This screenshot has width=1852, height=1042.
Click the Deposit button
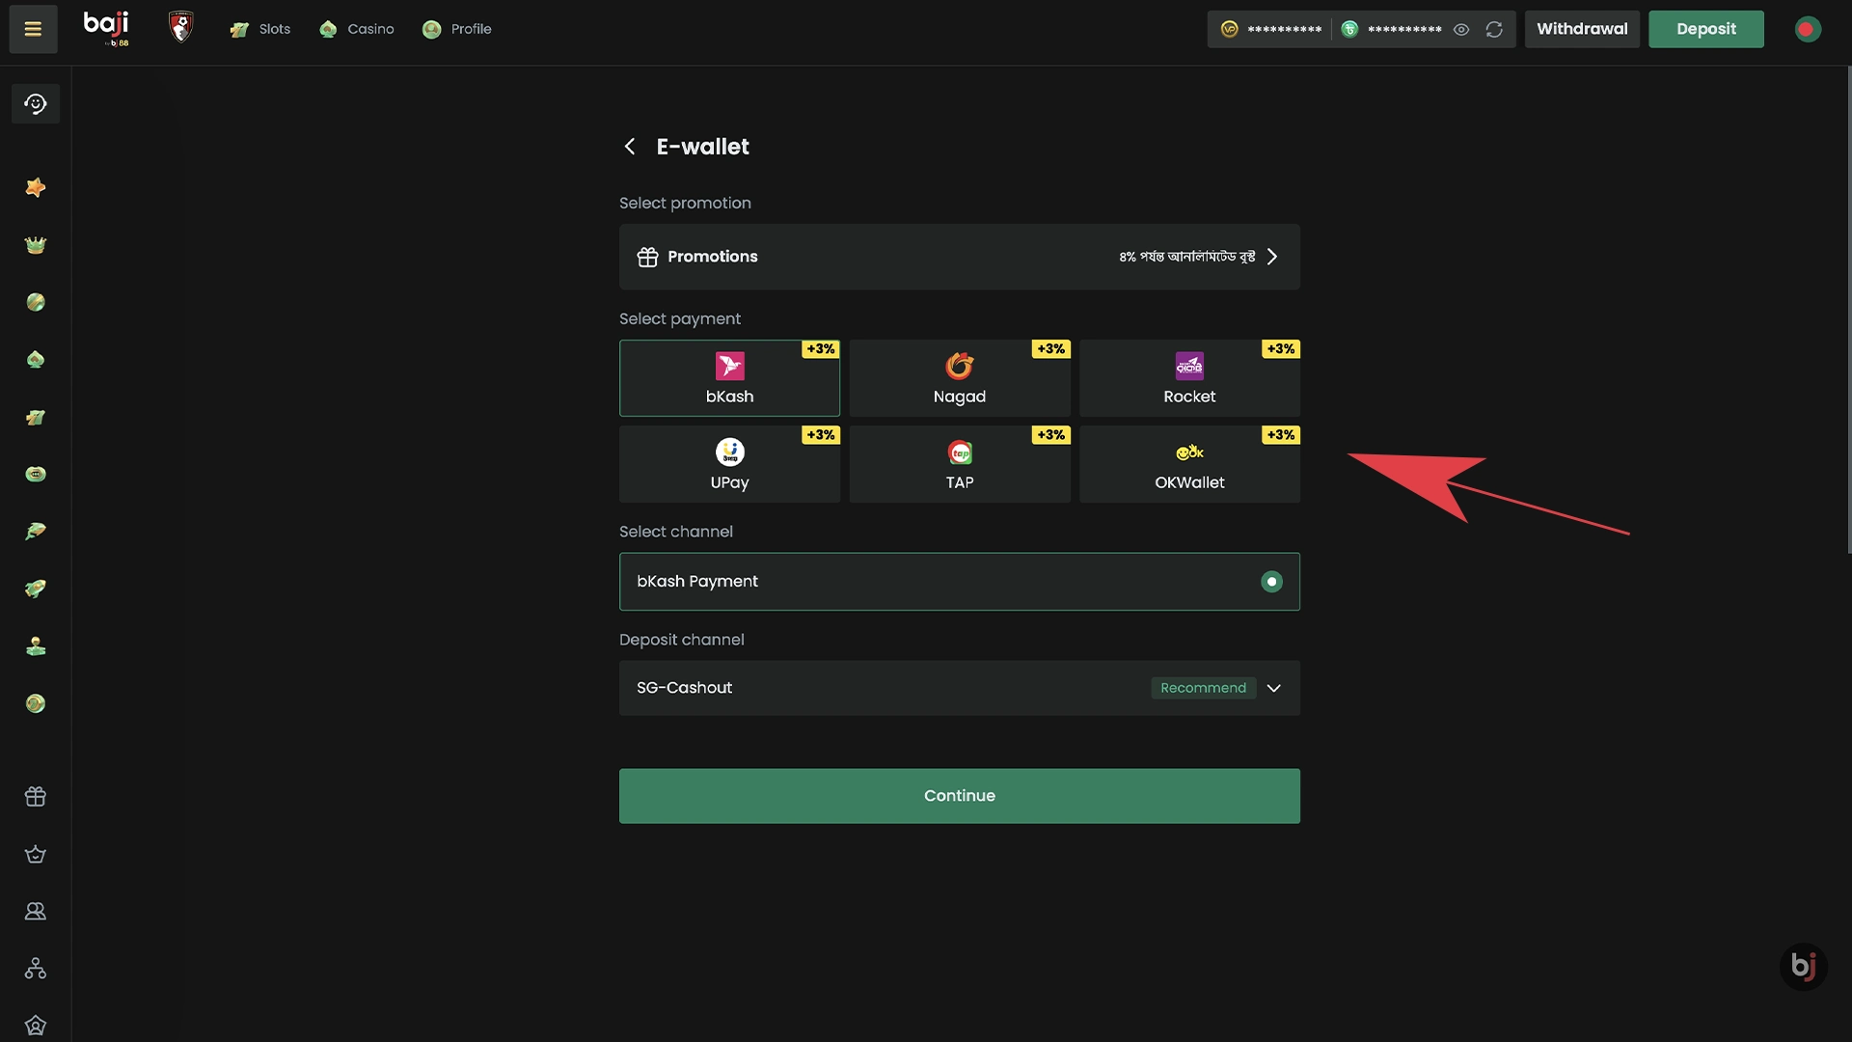[x=1705, y=29]
